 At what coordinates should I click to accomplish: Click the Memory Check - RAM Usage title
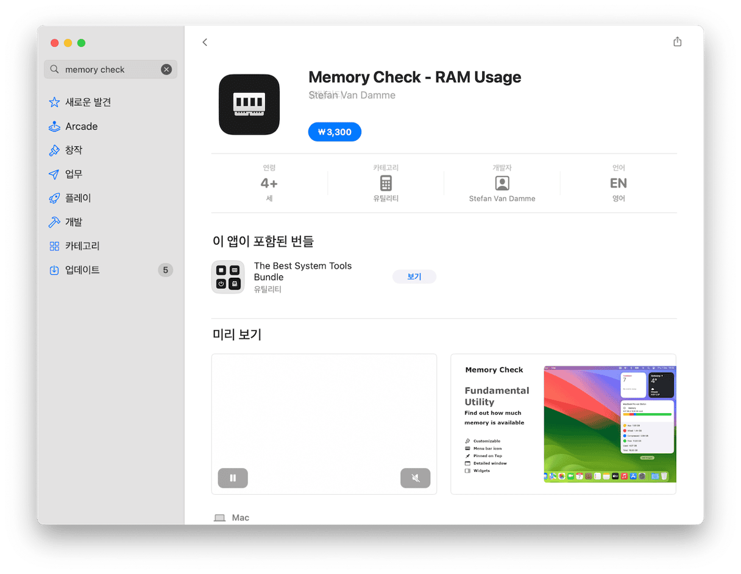(x=415, y=77)
